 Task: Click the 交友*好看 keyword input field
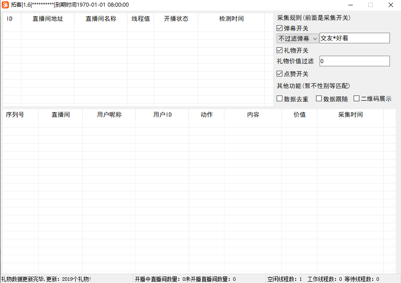[354, 38]
